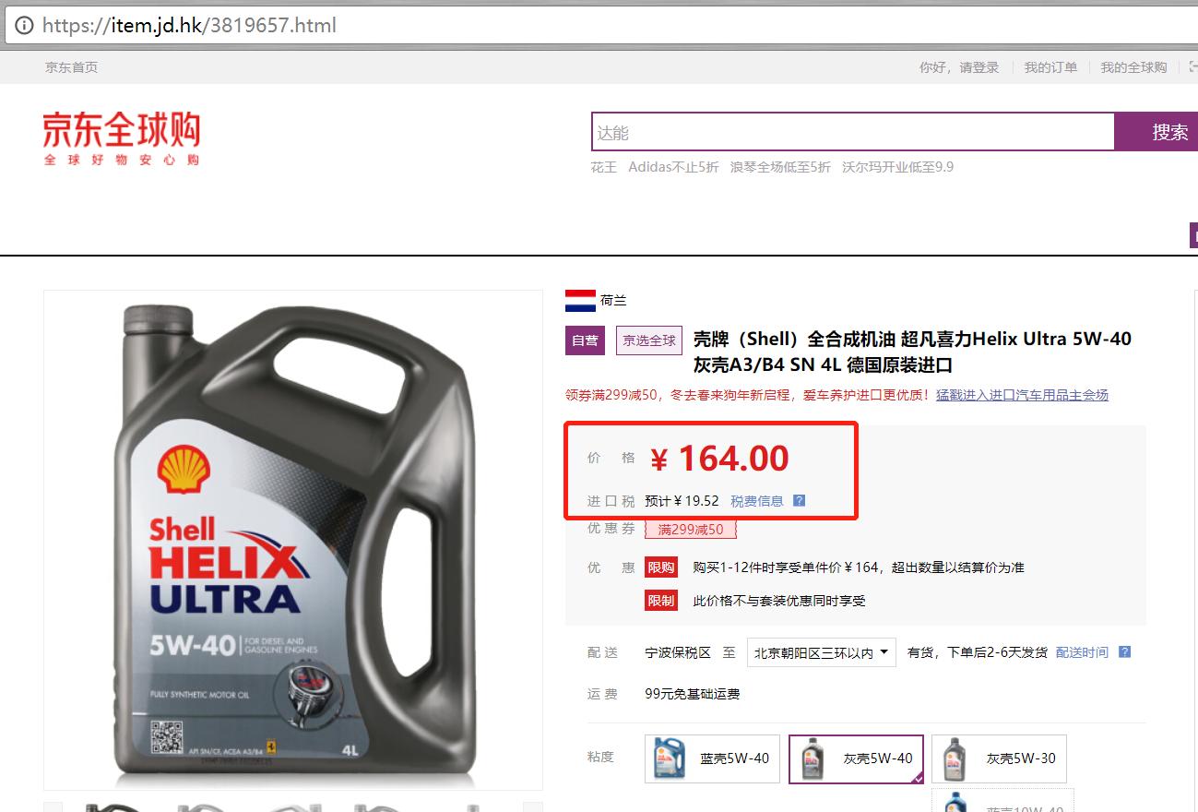Open the 京东全球购 logo homepage
The image size is (1198, 812).
tap(121, 139)
